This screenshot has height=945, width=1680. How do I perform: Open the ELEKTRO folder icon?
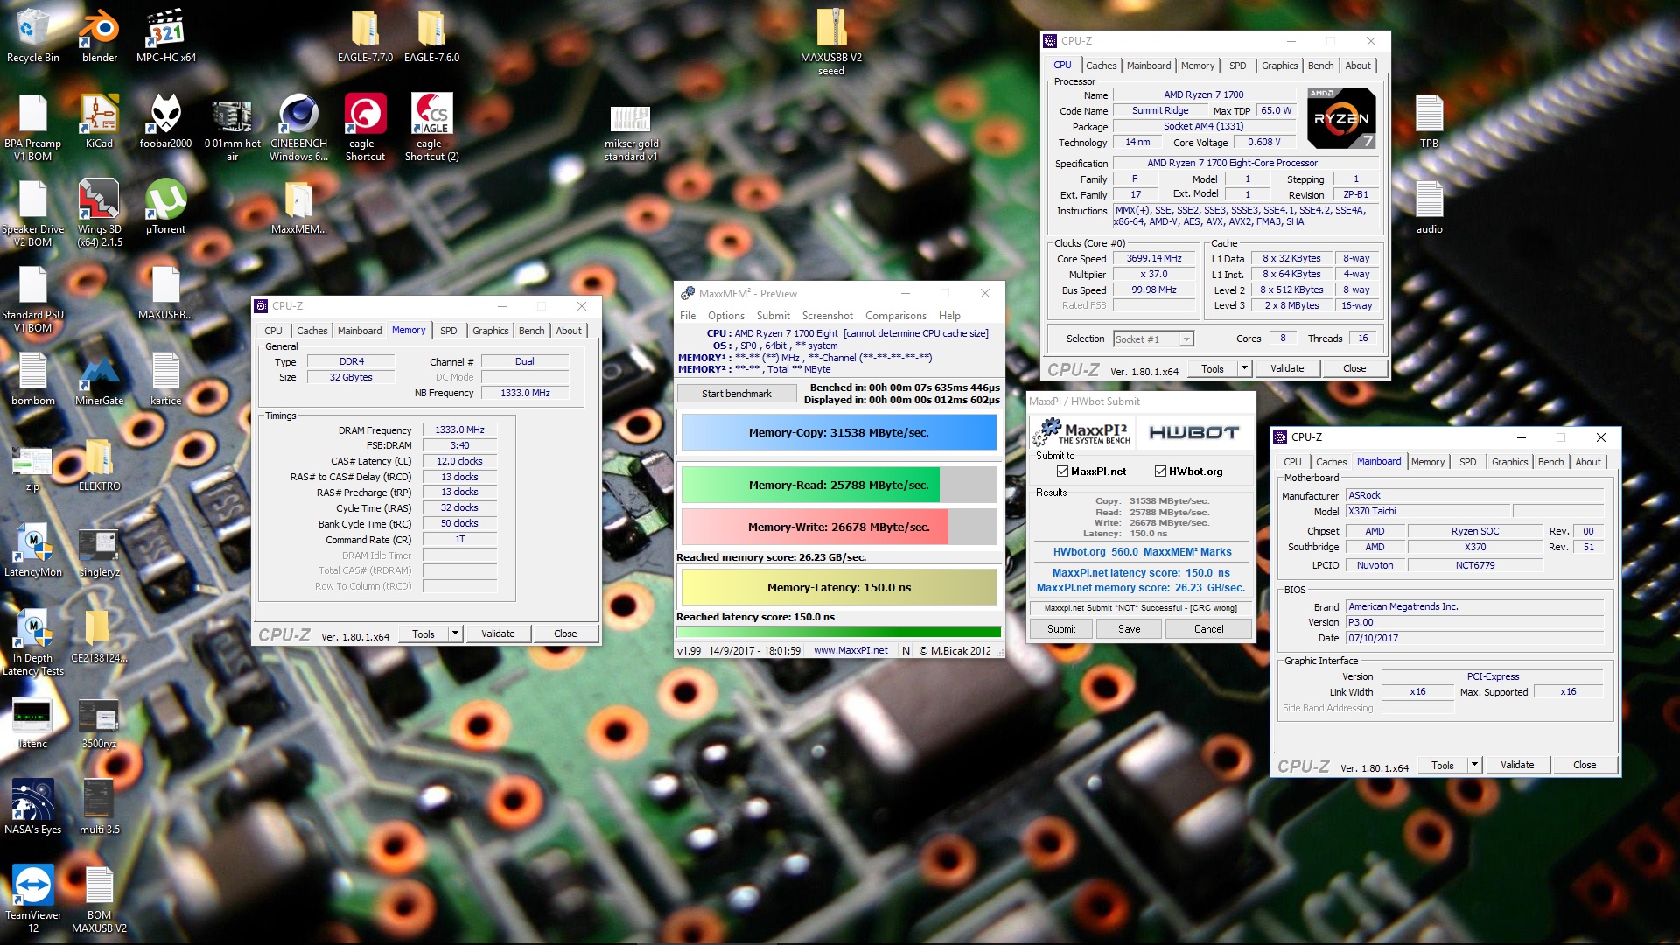[99, 465]
